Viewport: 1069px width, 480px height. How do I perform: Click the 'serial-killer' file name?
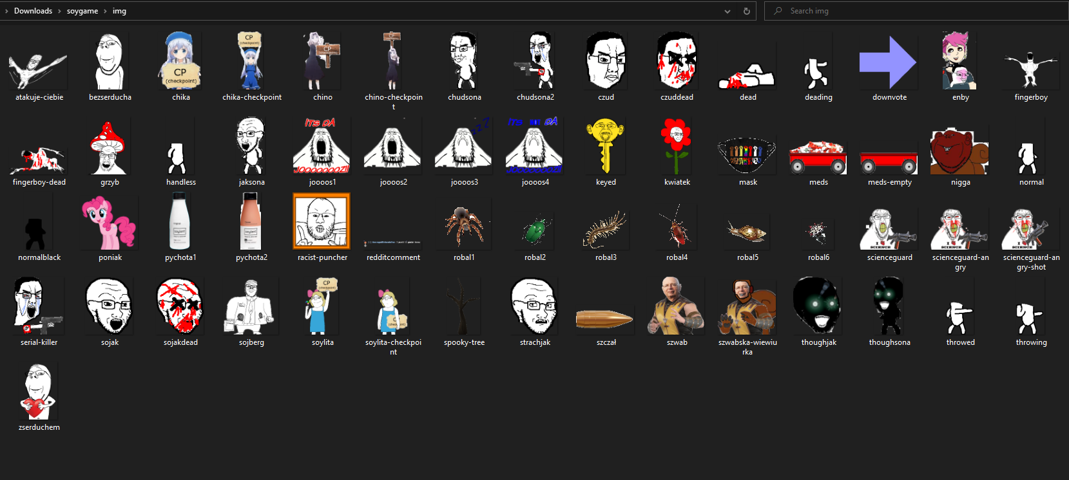coord(39,342)
